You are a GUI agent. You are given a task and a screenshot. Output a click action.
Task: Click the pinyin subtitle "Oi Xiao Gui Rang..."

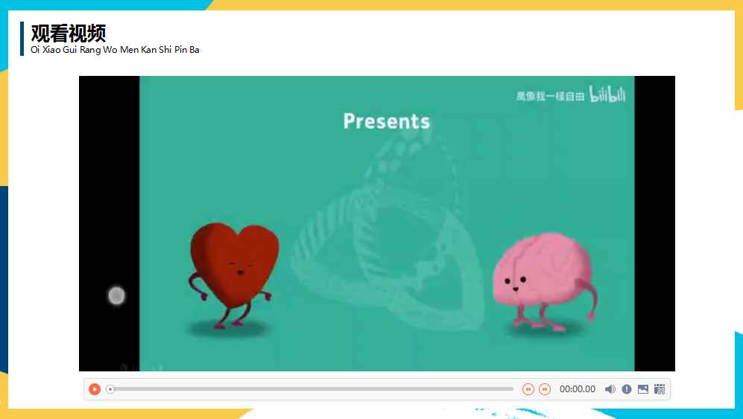pos(115,50)
